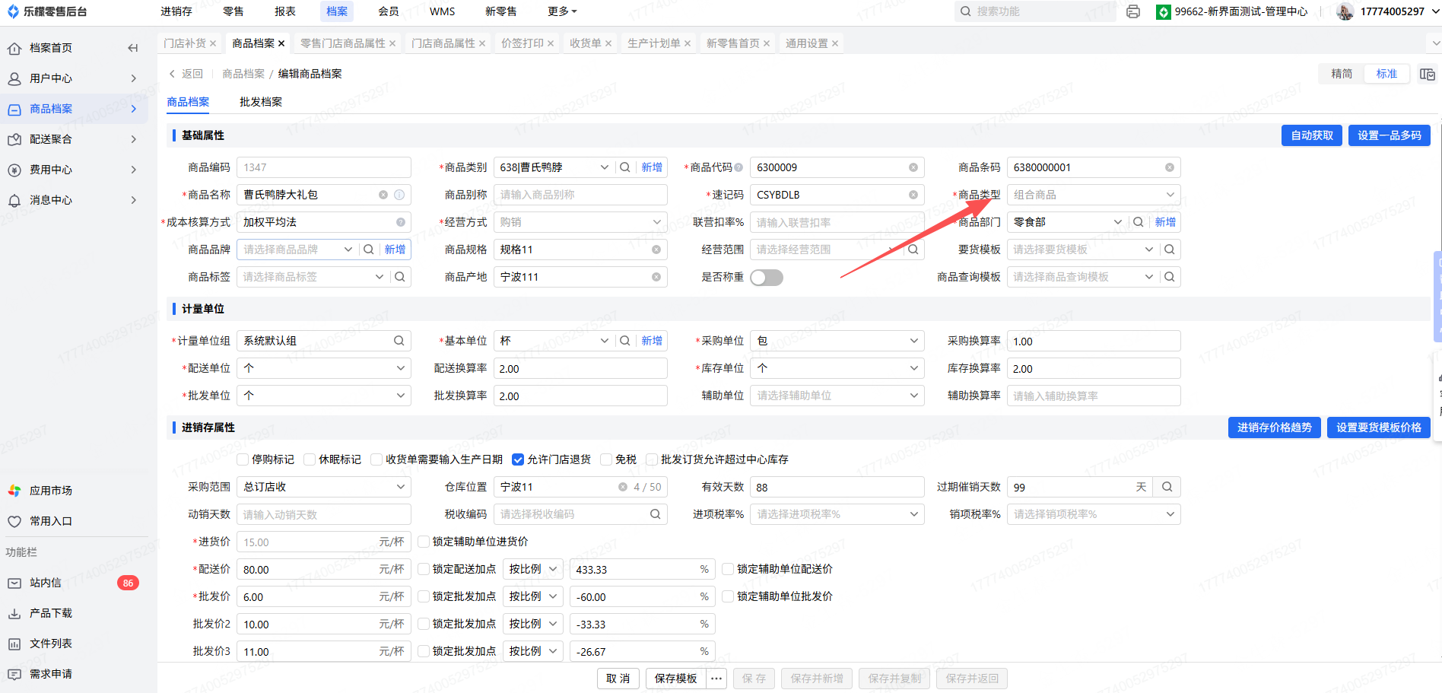
Task: Toggle the 是否称重 switch
Action: point(767,278)
